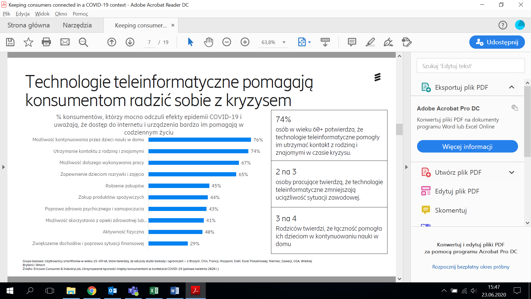531x299 pixels.
Task: Expand Utwórz plik PDF section
Action: pos(511,172)
